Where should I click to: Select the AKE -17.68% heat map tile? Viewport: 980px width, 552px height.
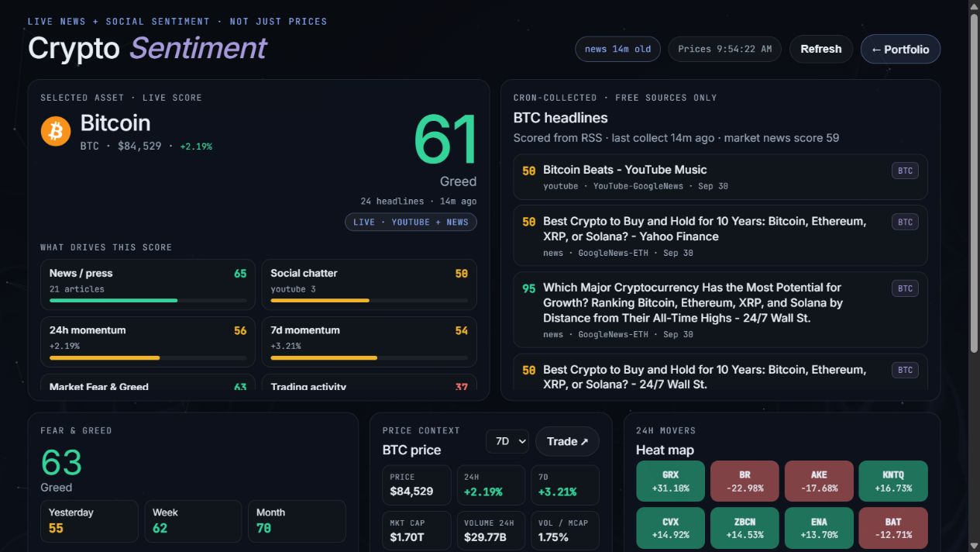pos(819,481)
